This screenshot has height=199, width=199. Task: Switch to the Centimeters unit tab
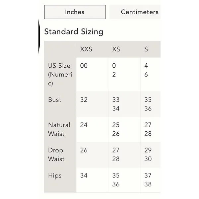pyautogui.click(x=135, y=12)
